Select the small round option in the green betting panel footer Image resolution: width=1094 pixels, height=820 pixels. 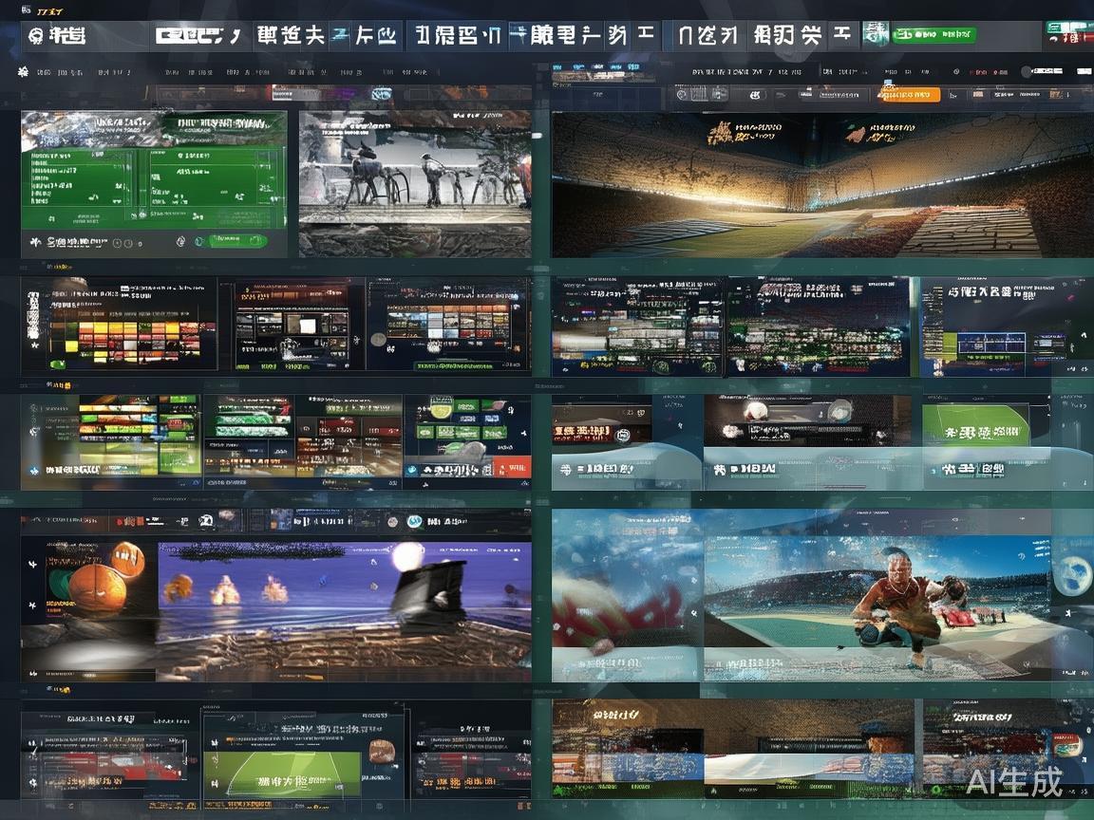coord(127,243)
